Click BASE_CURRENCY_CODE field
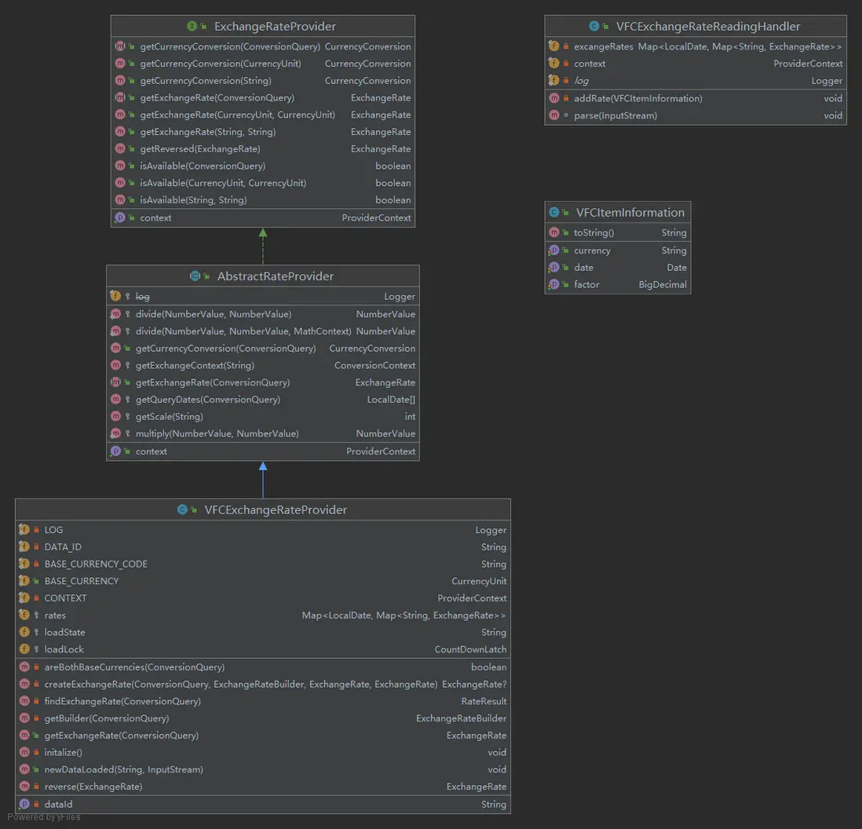862x829 pixels. pyautogui.click(x=263, y=564)
